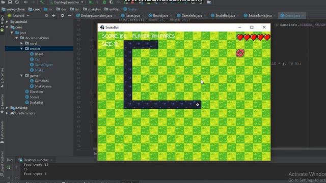Click the Back navigation arrow
This screenshot has height=183, width=326.
click(25, 2)
